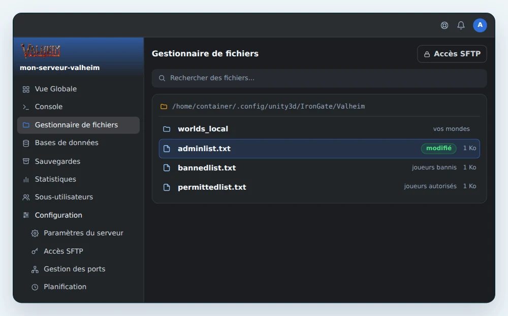Open the notifications bell
Screen dimensions: 508x316
click(461, 25)
